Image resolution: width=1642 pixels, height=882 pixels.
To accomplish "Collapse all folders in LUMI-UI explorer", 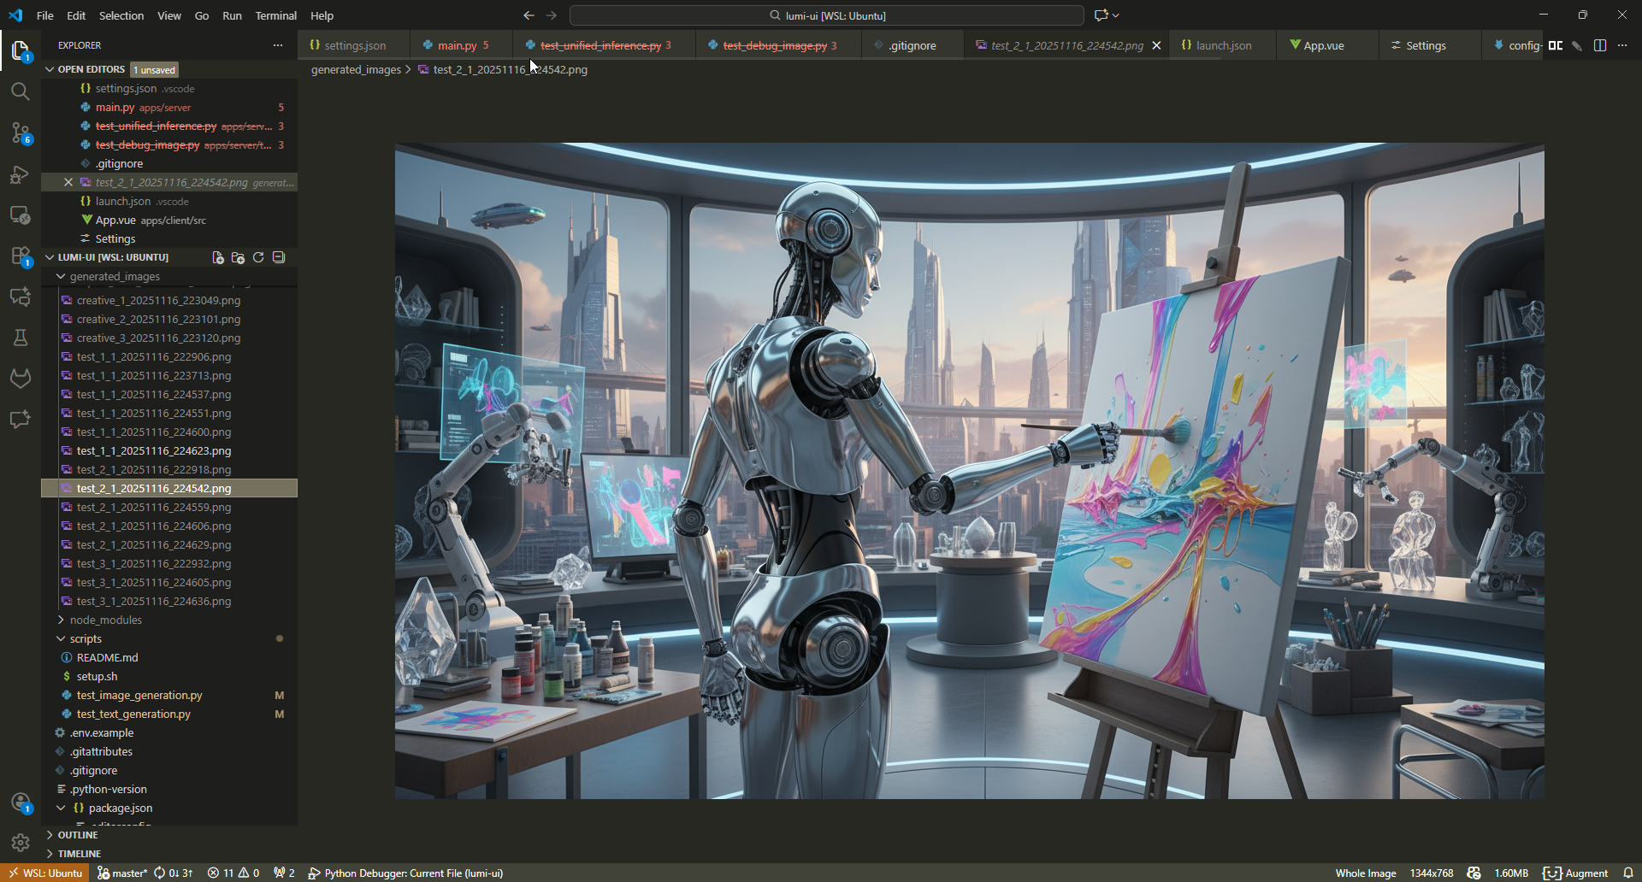I will tap(278, 257).
